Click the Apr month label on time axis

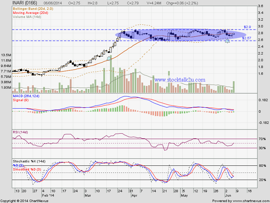pos(134,196)
